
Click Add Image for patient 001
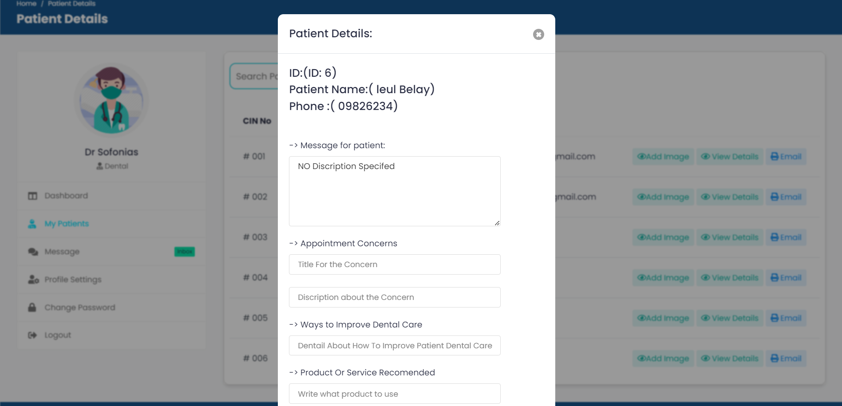pos(663,157)
